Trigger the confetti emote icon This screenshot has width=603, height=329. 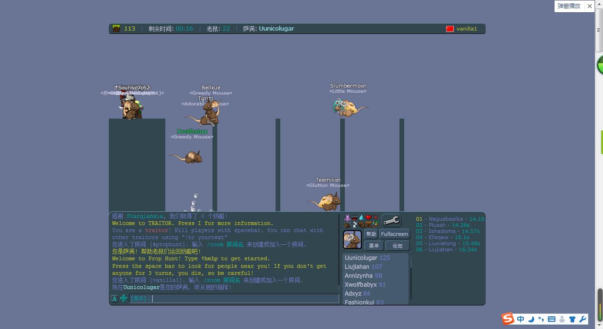pyautogui.click(x=376, y=225)
